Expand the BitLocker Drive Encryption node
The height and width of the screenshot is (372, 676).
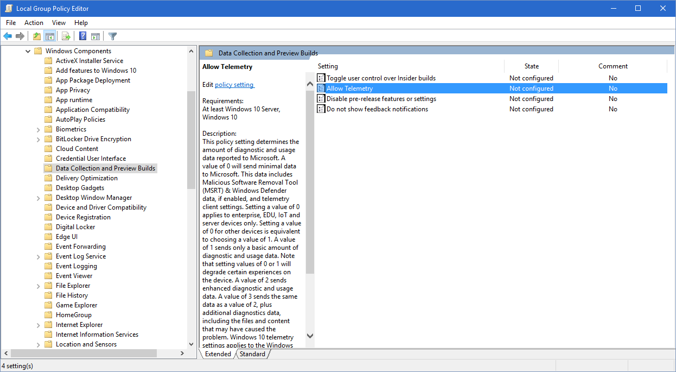(x=38, y=139)
